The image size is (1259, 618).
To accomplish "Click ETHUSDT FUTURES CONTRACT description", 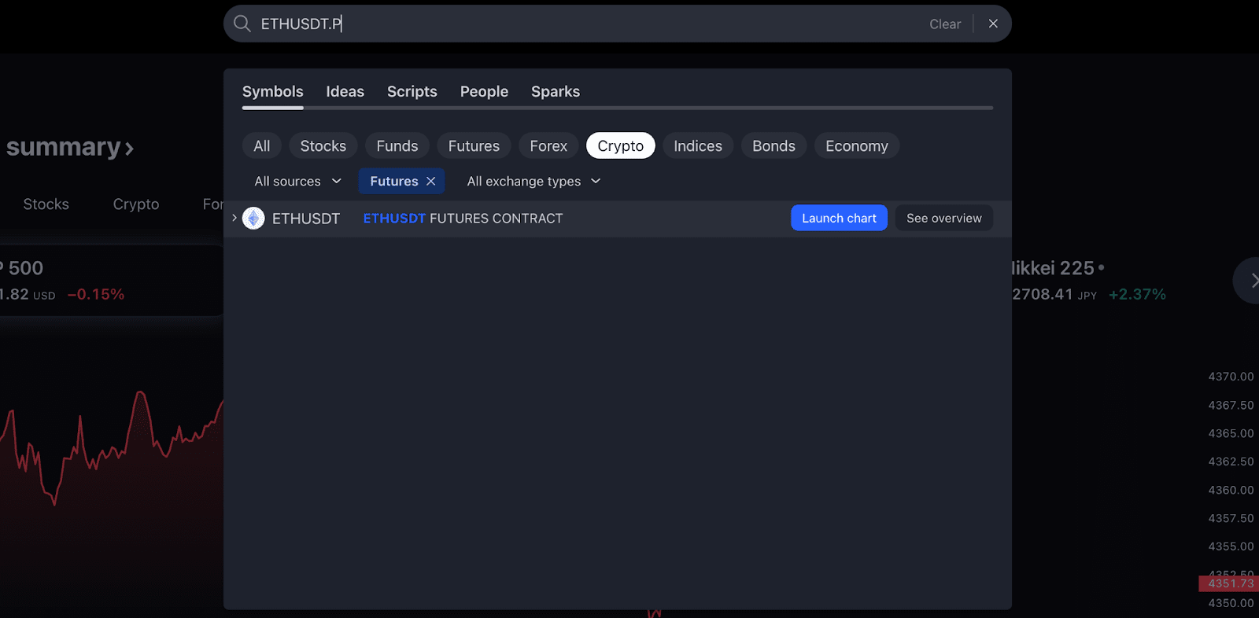I will tap(463, 219).
